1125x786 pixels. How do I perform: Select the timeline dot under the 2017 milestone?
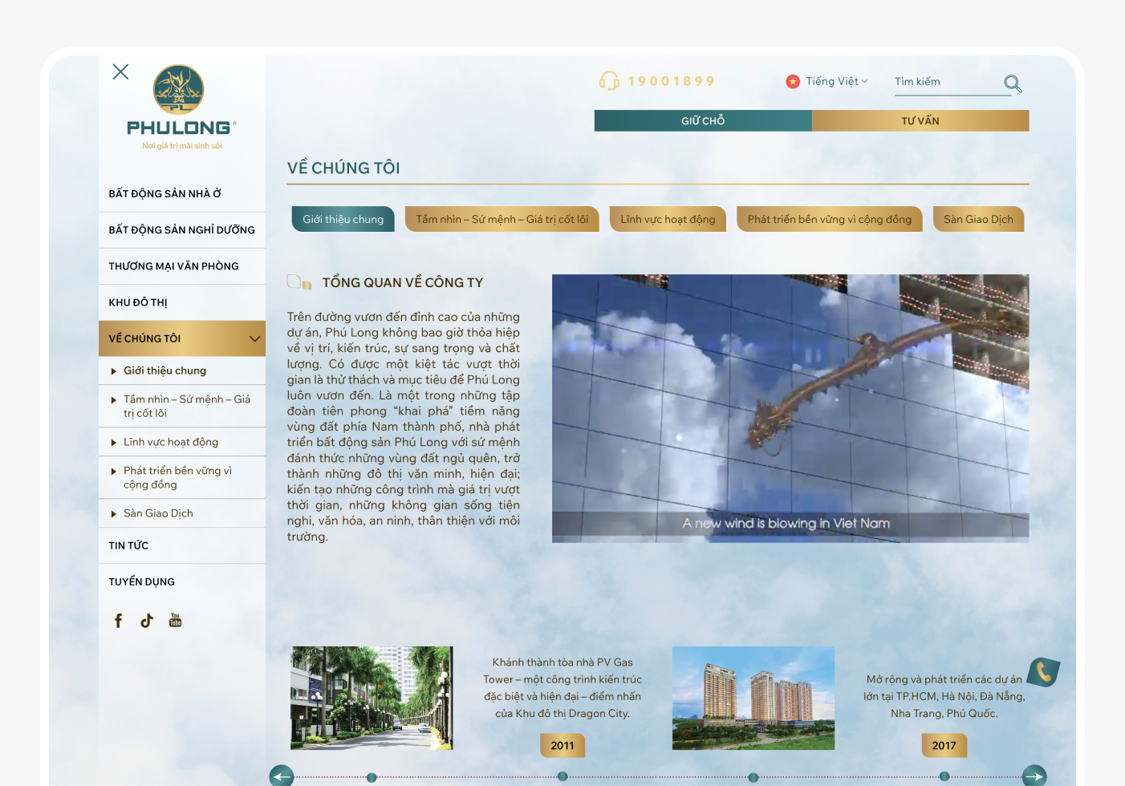[x=943, y=776]
